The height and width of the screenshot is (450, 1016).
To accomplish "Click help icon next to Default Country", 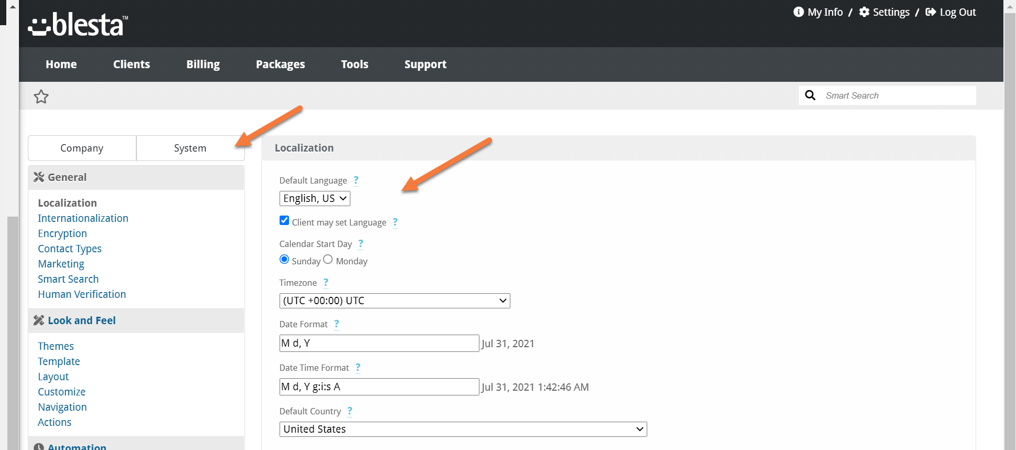I will click(x=350, y=411).
